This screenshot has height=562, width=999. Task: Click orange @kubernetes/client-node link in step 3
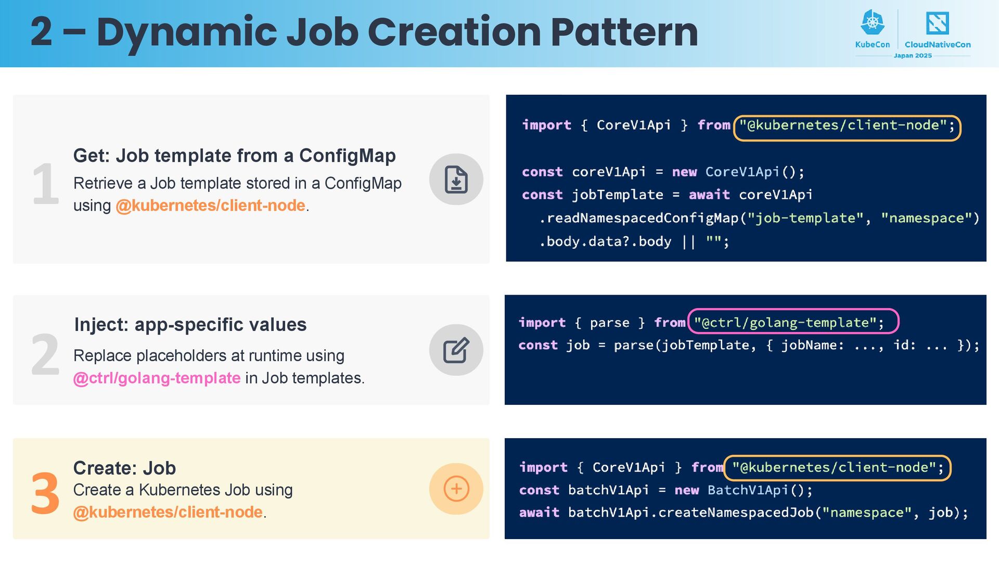pyautogui.click(x=168, y=512)
